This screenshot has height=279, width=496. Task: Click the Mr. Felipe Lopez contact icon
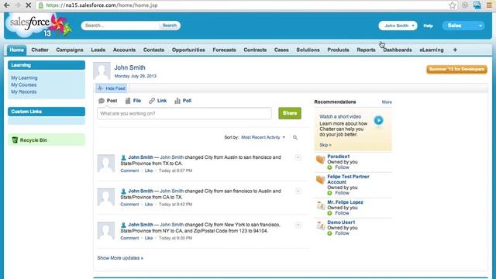321,205
